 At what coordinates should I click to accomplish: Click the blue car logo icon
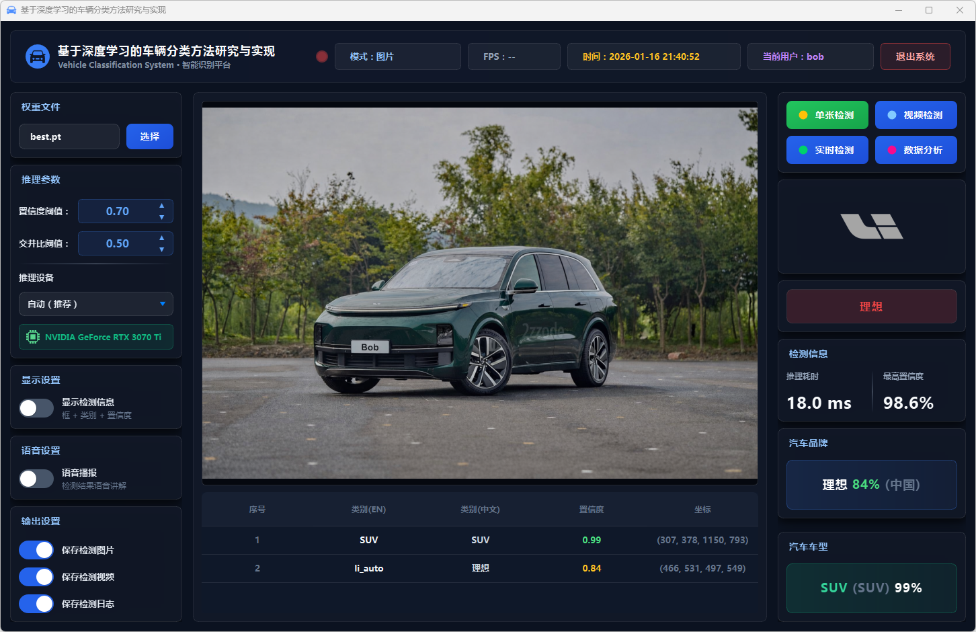(x=38, y=56)
